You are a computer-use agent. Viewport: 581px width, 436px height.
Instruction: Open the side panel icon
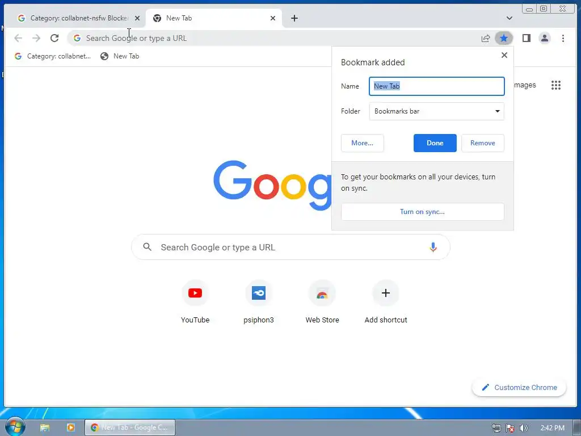pos(526,38)
